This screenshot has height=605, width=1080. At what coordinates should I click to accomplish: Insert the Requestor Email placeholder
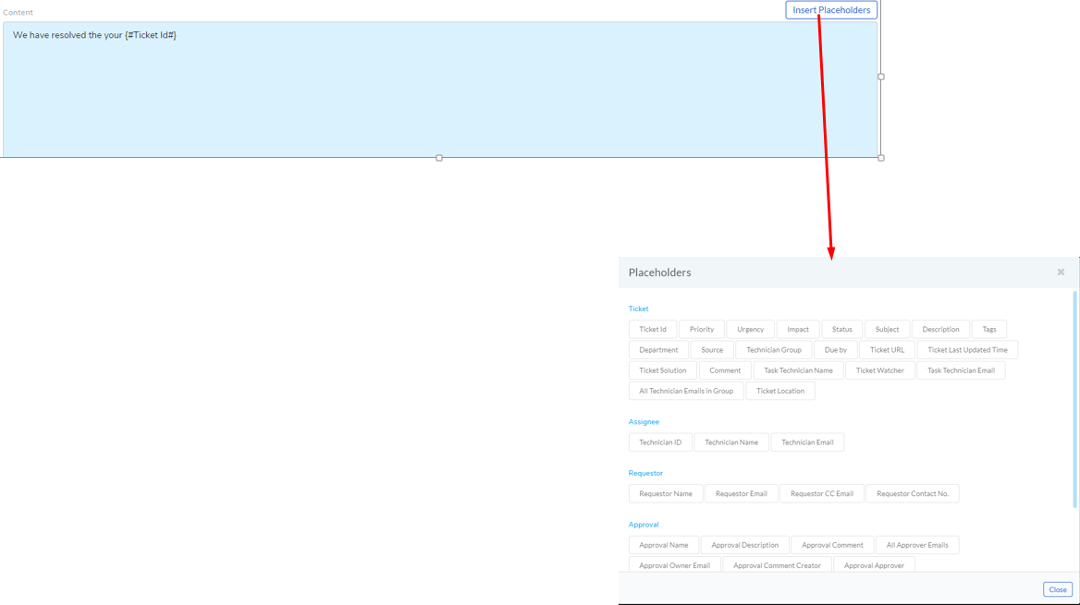tap(742, 494)
